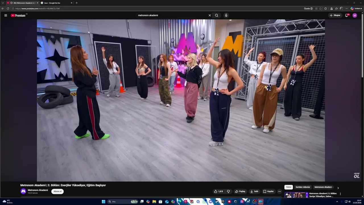
Task: Start voice search with the microphone
Action: (226, 15)
